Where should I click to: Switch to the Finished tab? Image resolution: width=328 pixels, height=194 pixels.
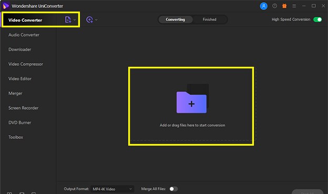point(209,19)
